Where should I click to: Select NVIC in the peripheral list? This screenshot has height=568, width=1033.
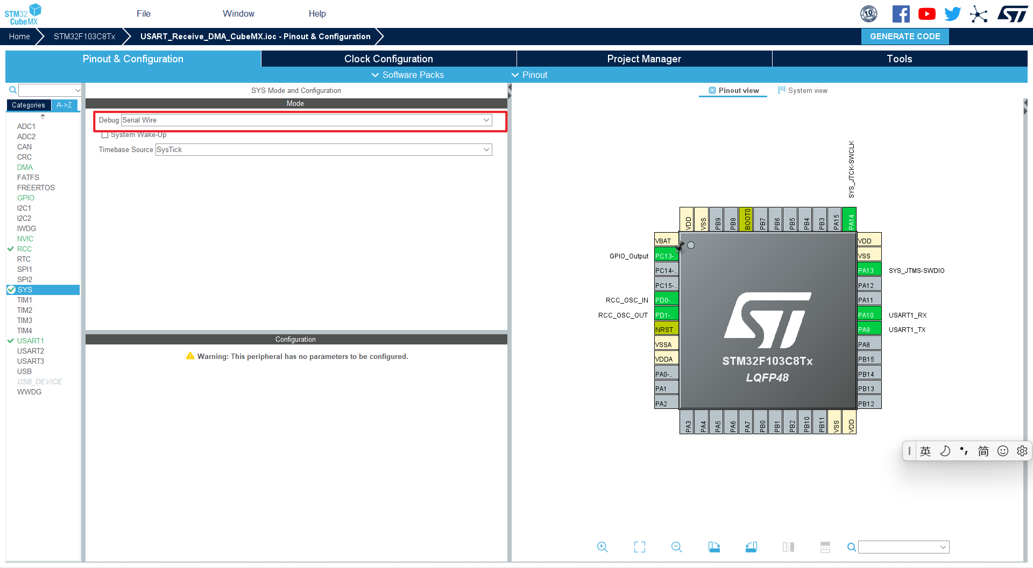coord(25,239)
